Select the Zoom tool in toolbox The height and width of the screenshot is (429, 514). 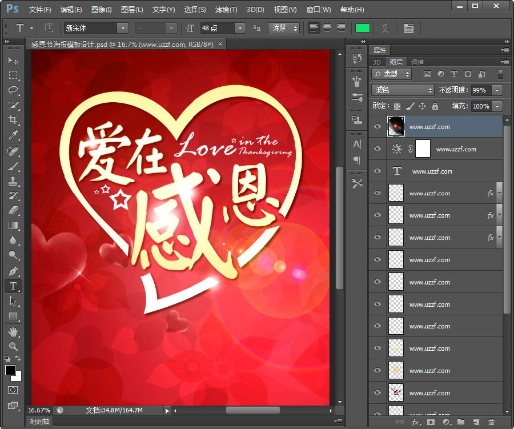click(13, 346)
